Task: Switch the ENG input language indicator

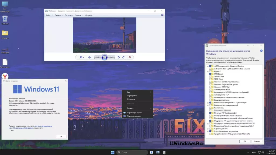Action: pos(254,153)
